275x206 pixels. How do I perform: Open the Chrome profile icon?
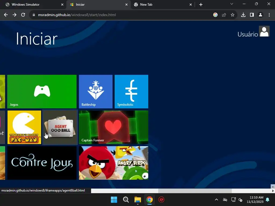pos(260,15)
